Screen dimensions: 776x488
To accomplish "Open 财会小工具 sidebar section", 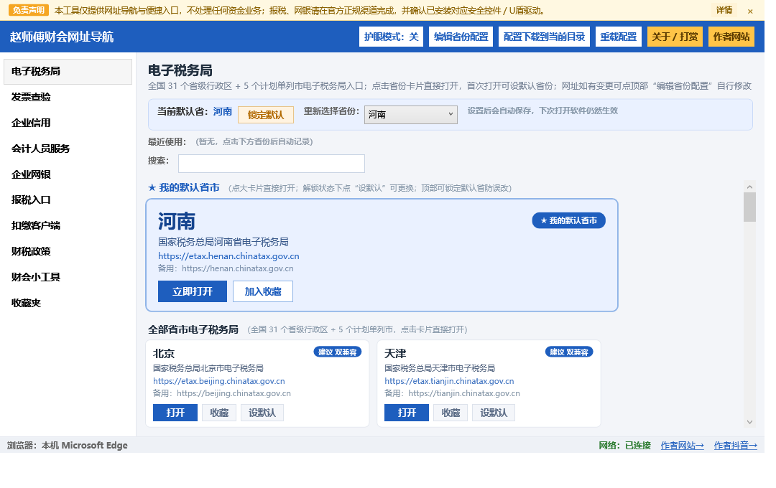I will (68, 278).
